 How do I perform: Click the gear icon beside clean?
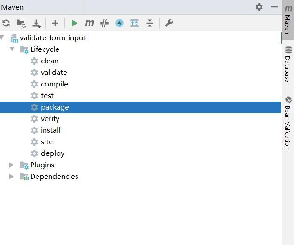pos(34,61)
